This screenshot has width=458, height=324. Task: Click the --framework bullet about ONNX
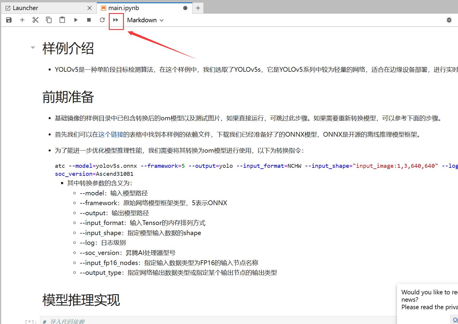coord(154,203)
